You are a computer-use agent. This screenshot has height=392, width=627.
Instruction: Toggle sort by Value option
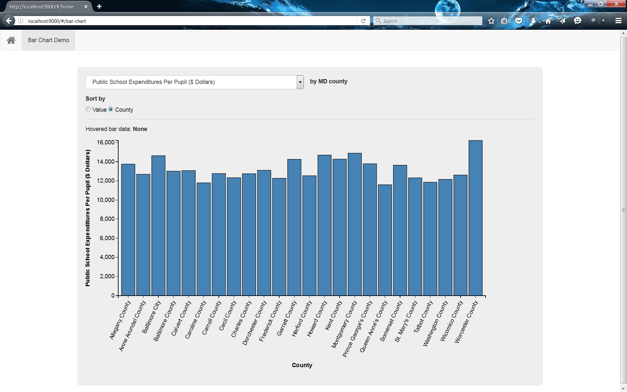point(88,109)
